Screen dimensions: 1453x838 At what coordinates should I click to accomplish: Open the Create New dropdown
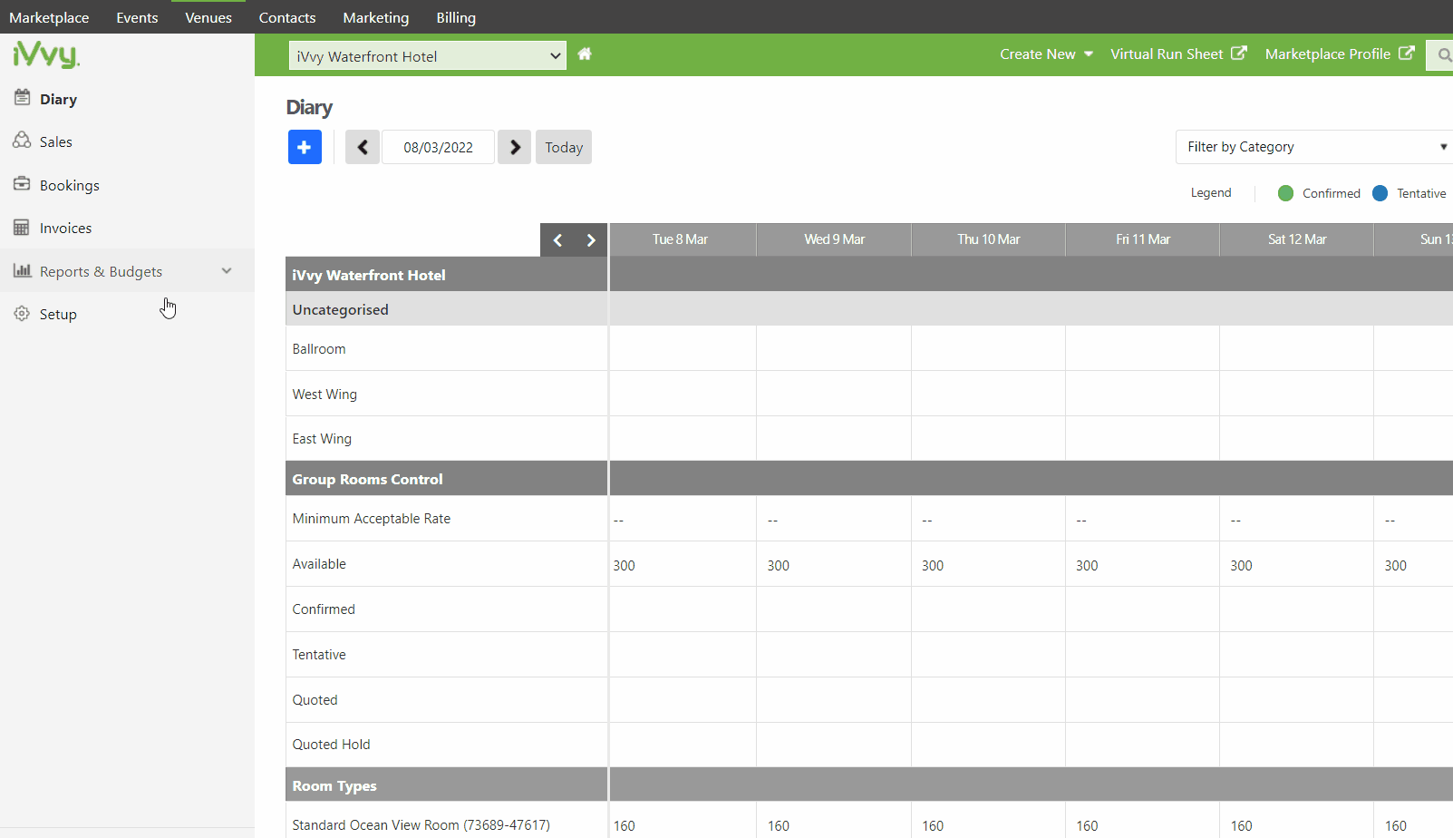click(x=1044, y=54)
